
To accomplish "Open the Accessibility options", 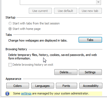I will coord(91,86).
